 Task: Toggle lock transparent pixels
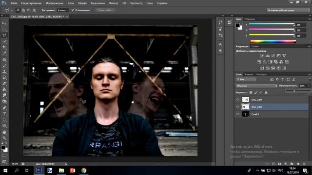[251, 92]
